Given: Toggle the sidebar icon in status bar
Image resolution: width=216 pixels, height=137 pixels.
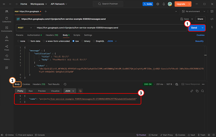Looking at the screenshot, I should (x=2, y=135).
